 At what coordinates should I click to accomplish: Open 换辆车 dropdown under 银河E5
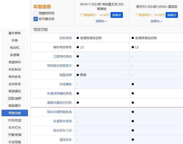coord(156,21)
